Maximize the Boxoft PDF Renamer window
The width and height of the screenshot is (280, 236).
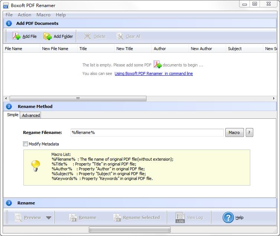pos(255,4)
